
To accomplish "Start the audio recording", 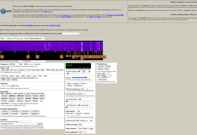I will click(80, 125).
